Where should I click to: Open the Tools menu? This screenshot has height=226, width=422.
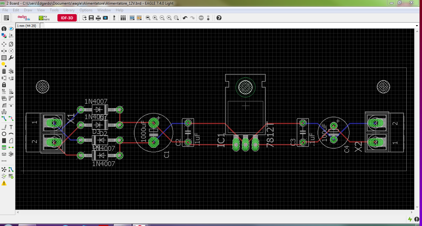pos(54,10)
